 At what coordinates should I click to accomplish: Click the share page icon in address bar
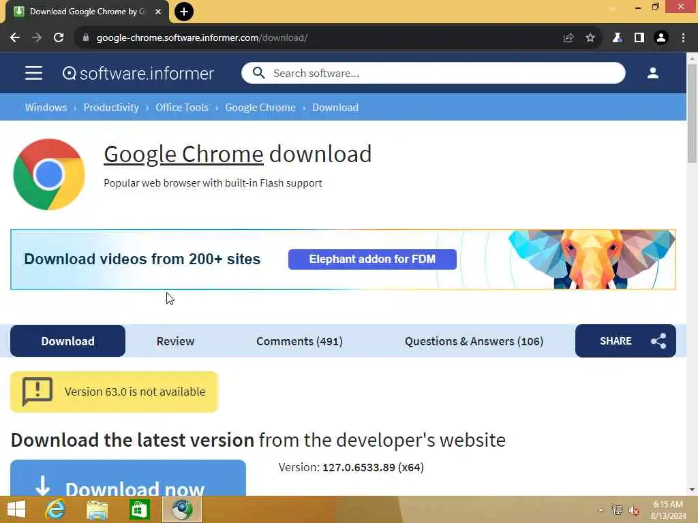(x=568, y=38)
